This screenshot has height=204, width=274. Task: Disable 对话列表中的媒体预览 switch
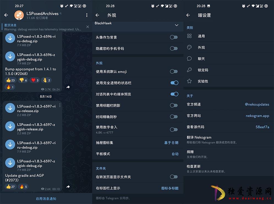(174, 94)
